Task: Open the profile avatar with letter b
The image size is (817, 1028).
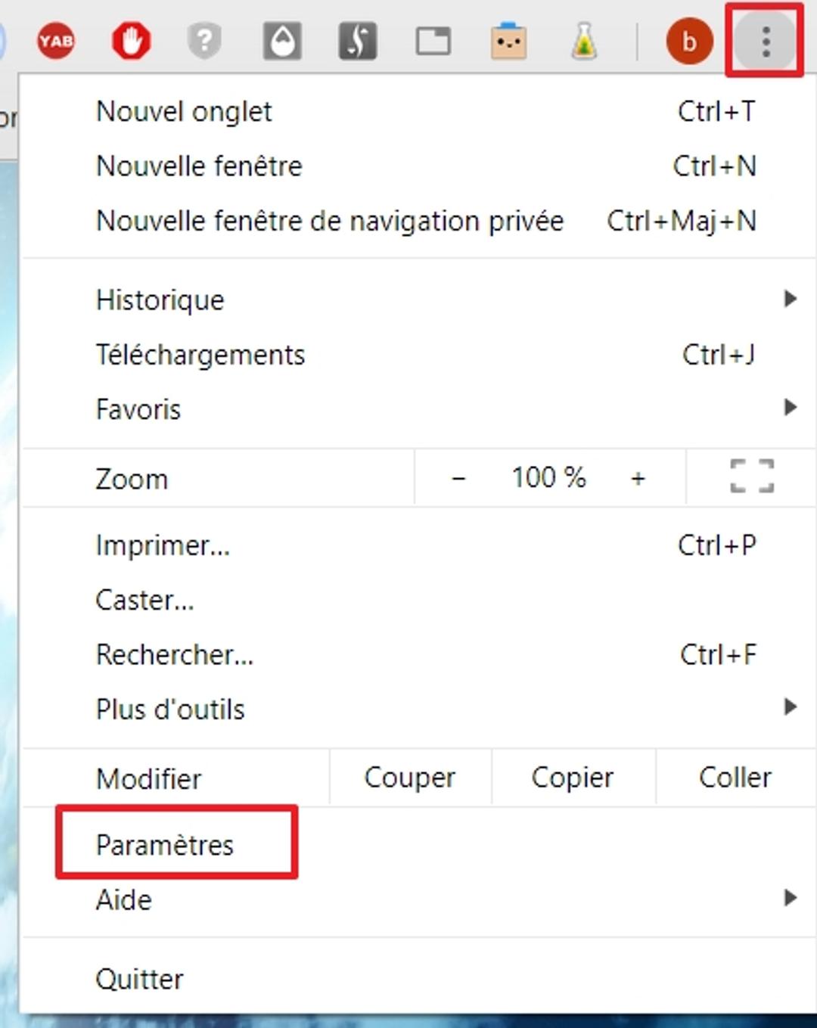Action: coord(689,41)
